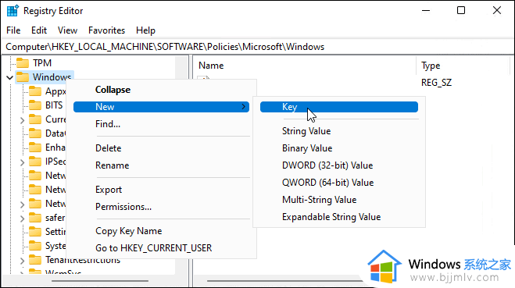Click the BITS folder icon
Screen dimensions: 515x288
pos(35,105)
